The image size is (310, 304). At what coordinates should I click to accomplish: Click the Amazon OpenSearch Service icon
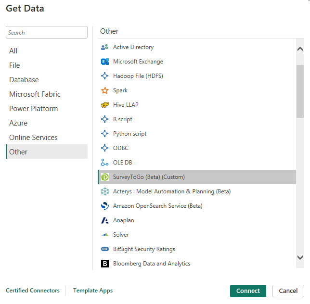click(105, 206)
